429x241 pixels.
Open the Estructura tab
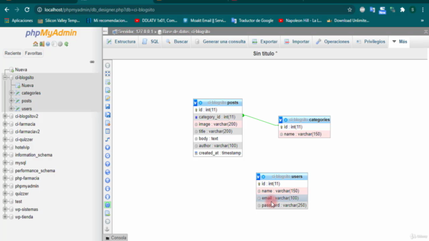(121, 42)
